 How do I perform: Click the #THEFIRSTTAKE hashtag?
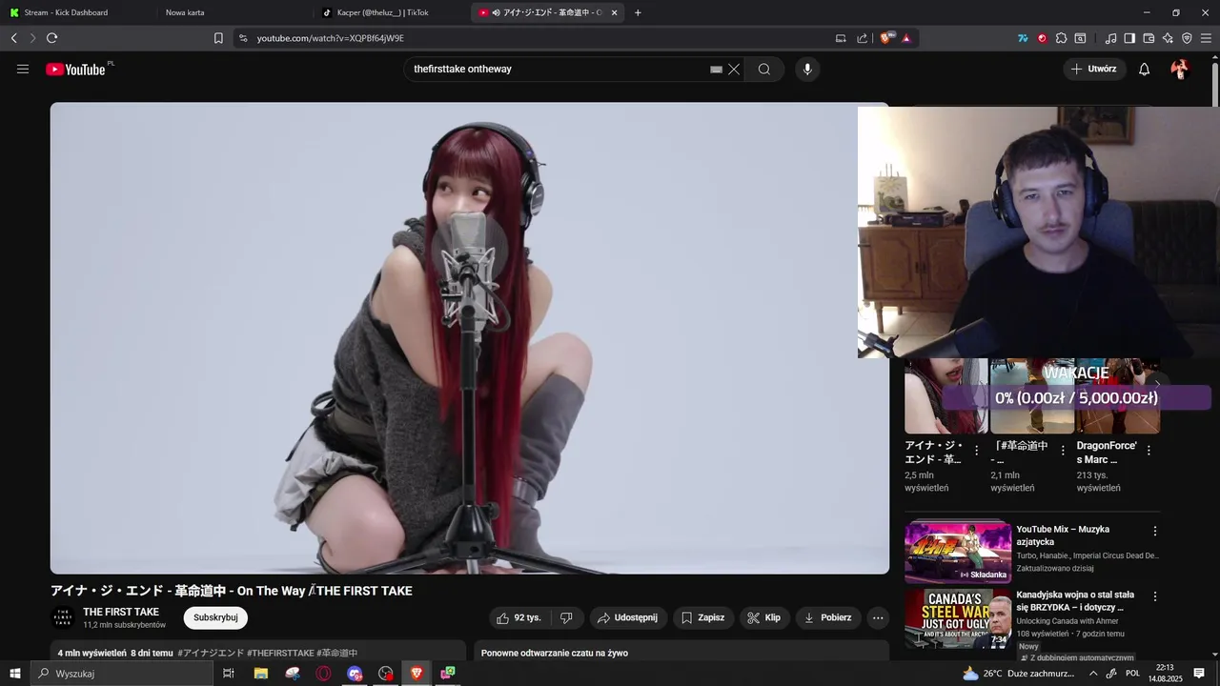pos(280,654)
